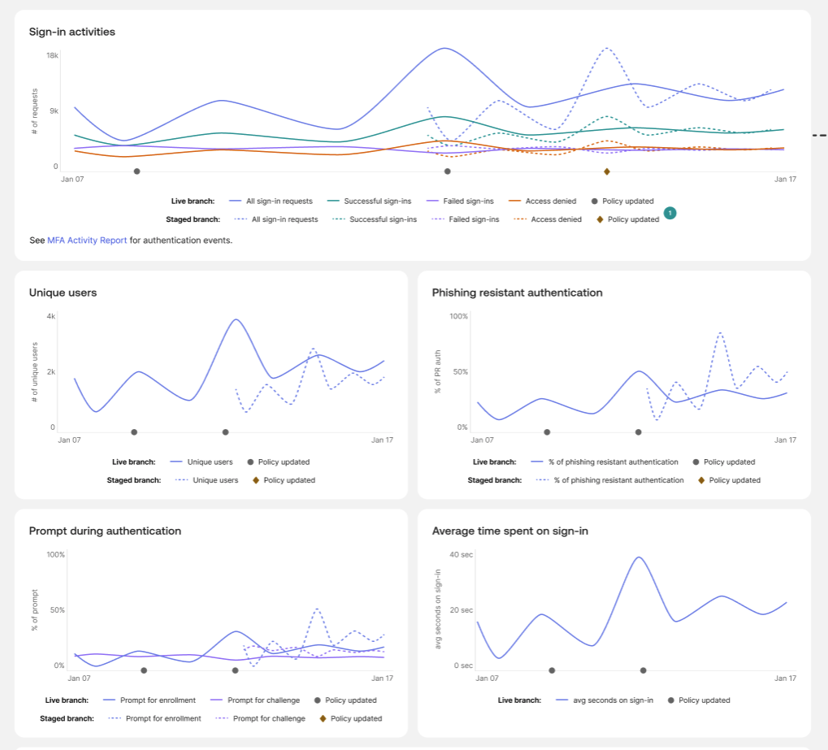This screenshot has width=828, height=750.
Task: Click first policy updated dot in Prompt during authentication chart
Action: click(x=144, y=670)
